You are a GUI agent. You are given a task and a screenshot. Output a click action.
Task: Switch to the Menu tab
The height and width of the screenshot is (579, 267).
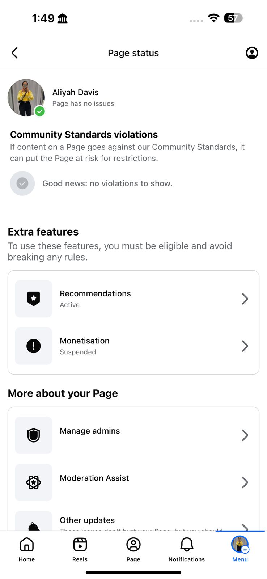(240, 549)
